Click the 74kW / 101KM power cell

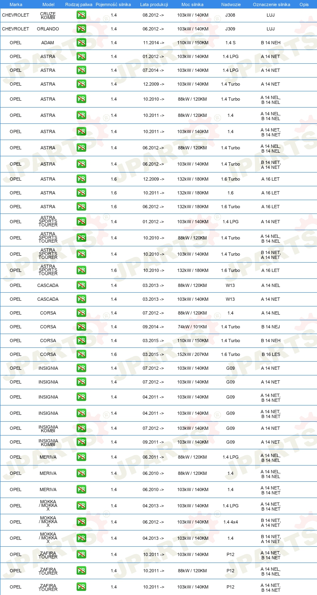pos(193,327)
